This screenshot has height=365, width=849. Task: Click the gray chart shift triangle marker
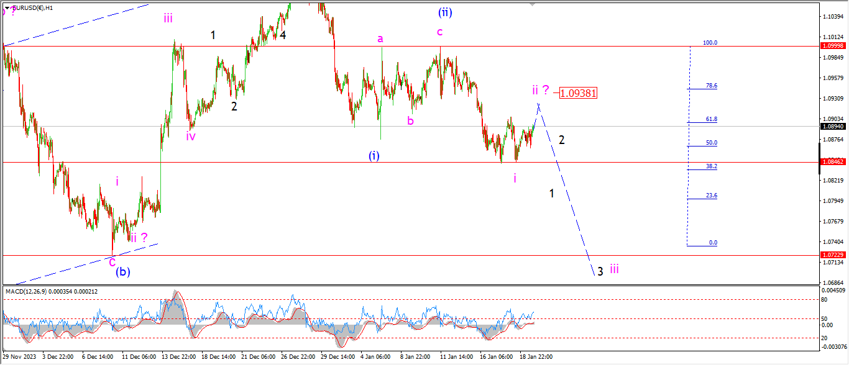[x=533, y=4]
